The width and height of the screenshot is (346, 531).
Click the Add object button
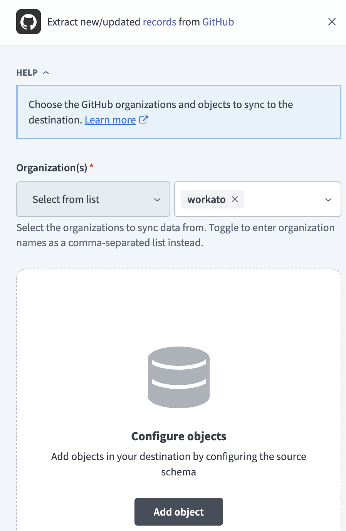179,512
